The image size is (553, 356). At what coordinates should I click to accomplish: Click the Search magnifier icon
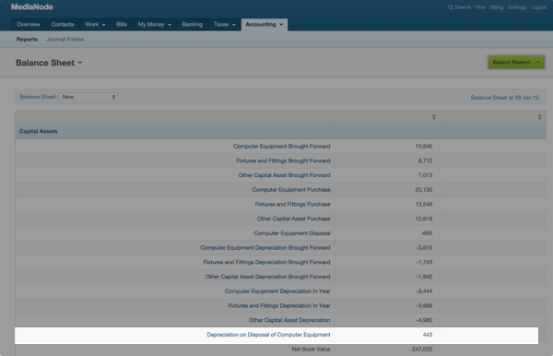451,7
